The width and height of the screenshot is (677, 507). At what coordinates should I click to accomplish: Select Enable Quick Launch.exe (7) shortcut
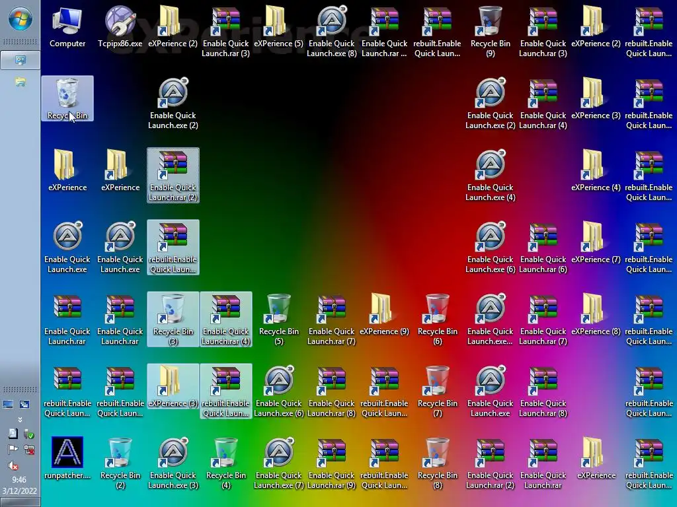click(278, 463)
